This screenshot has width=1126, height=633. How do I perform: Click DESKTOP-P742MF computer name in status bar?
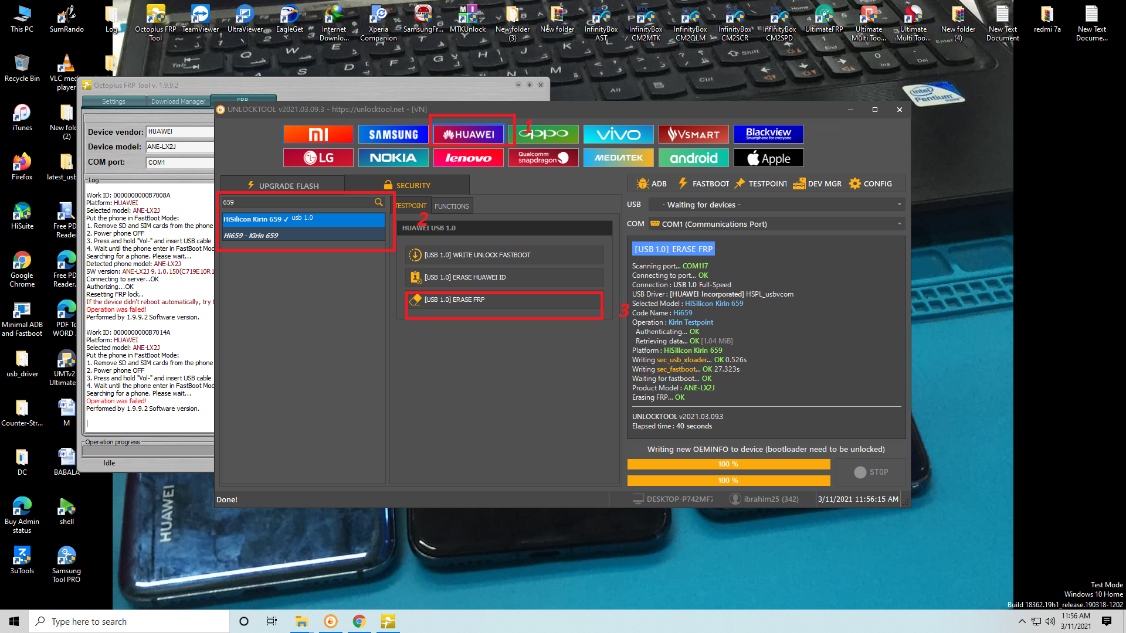(673, 499)
